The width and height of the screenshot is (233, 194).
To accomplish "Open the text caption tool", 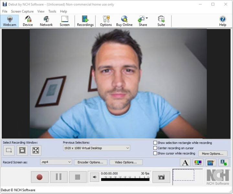I will tap(185, 162).
